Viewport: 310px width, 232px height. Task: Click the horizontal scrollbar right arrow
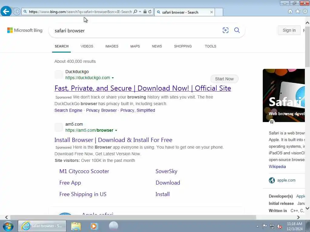298,217
